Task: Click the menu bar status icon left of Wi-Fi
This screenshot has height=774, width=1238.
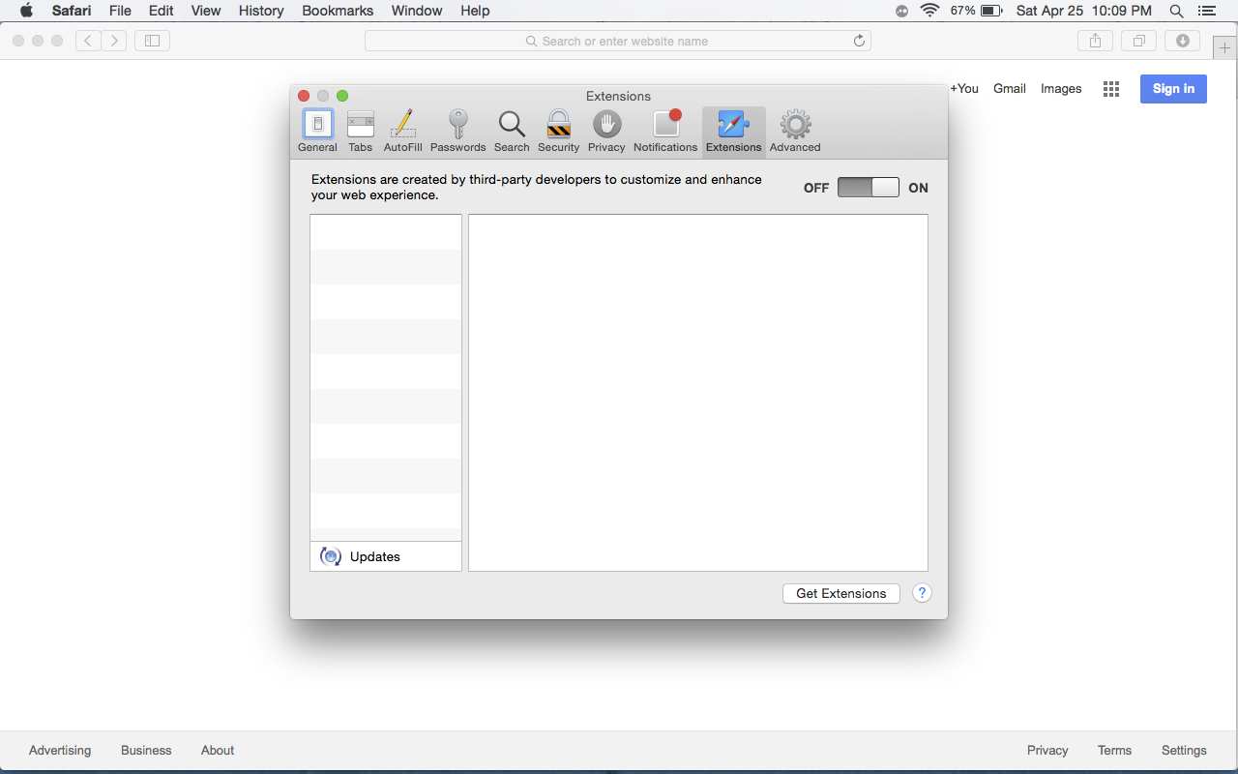Action: click(902, 11)
